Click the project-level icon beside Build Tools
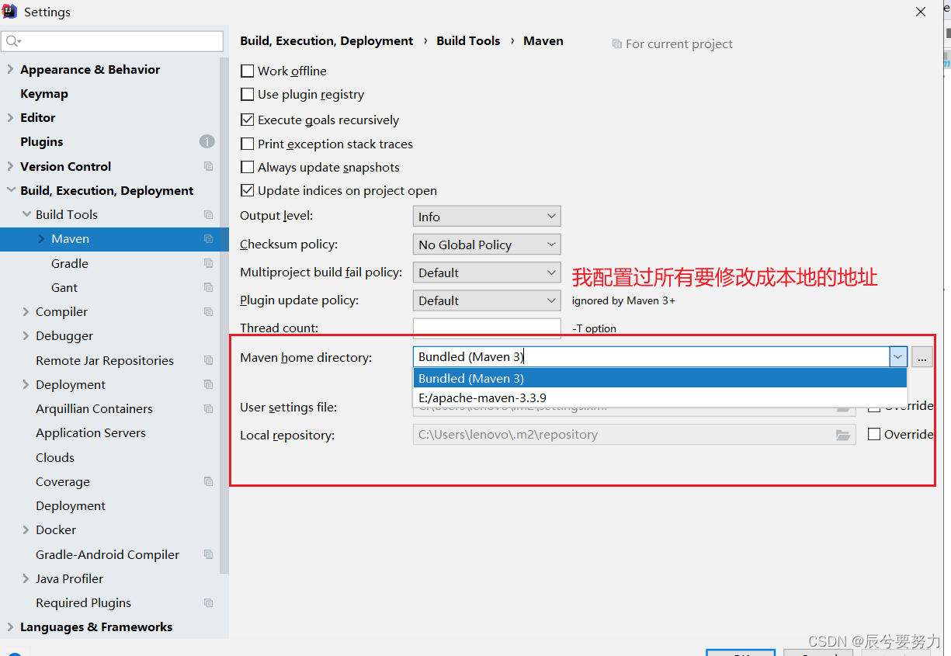 pos(208,214)
